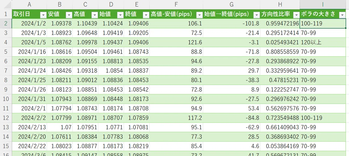Click date cell 2024/1/2
This screenshot has height=156, width=349.
29,24
